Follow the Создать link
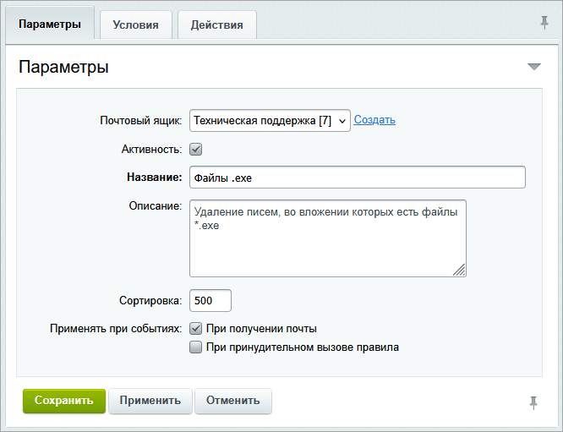Image resolution: width=563 pixels, height=432 pixels. tap(374, 120)
